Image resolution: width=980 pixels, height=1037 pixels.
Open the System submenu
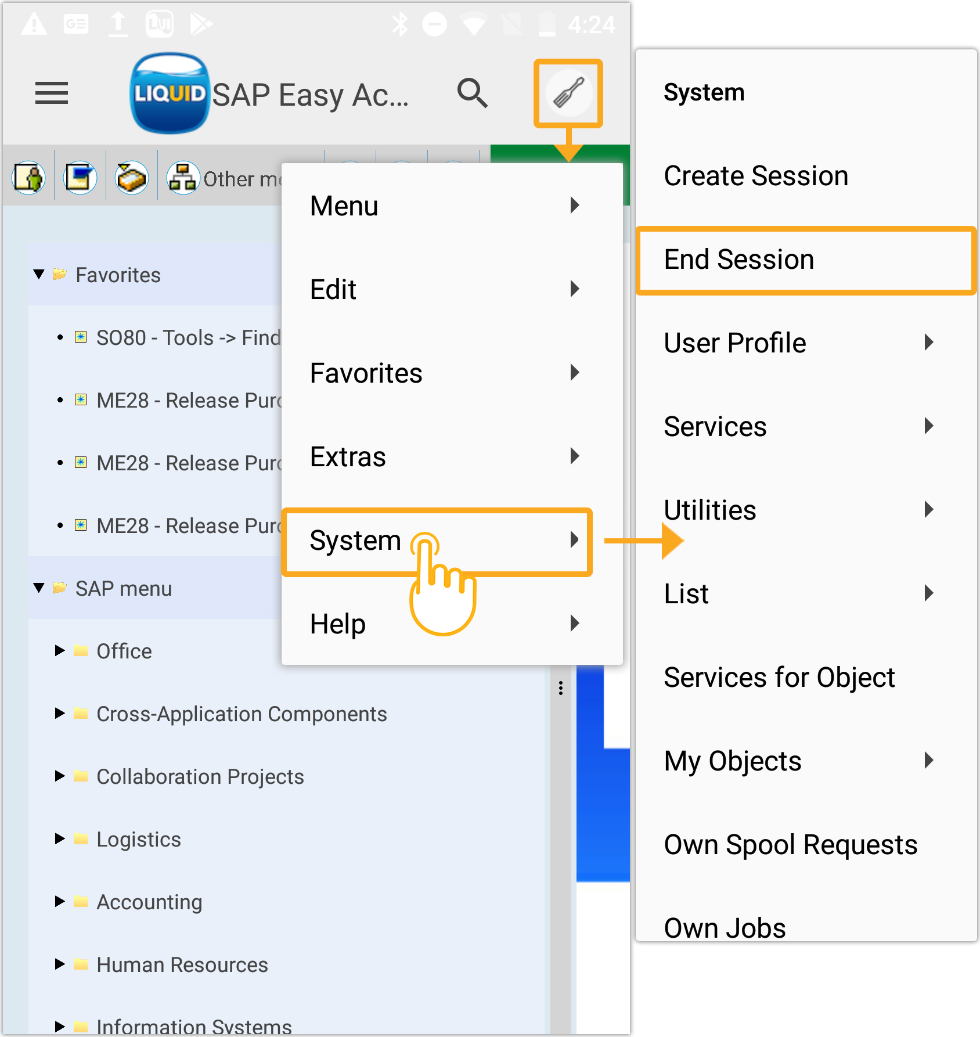tap(437, 541)
